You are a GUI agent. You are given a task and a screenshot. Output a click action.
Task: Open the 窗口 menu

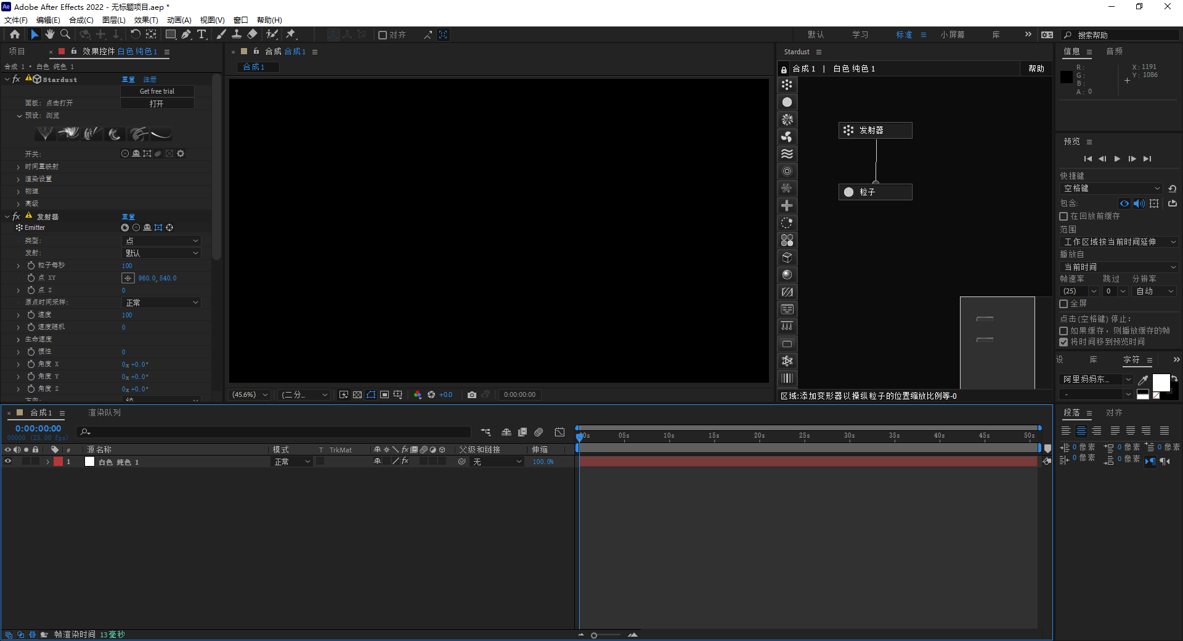(241, 20)
